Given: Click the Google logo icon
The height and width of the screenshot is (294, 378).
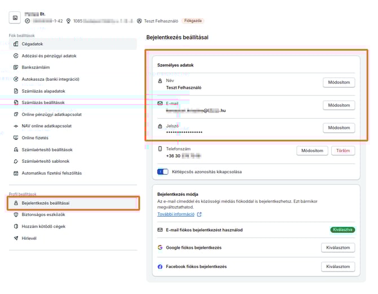Looking at the screenshot, I should point(160,248).
